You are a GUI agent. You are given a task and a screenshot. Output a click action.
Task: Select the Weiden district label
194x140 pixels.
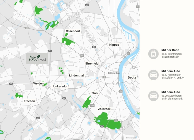tap(38, 83)
